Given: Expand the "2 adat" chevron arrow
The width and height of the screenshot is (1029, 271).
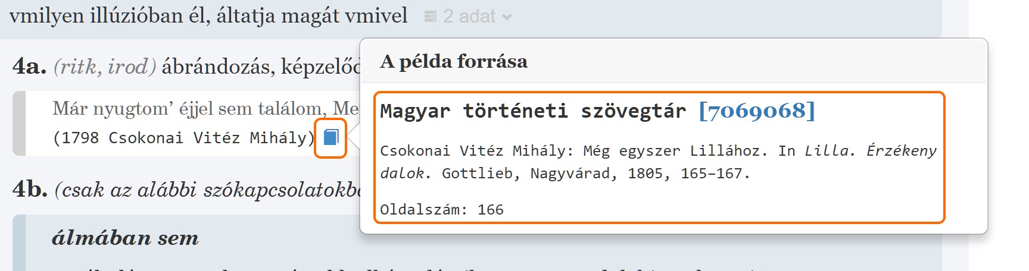Looking at the screenshot, I should coord(507,17).
